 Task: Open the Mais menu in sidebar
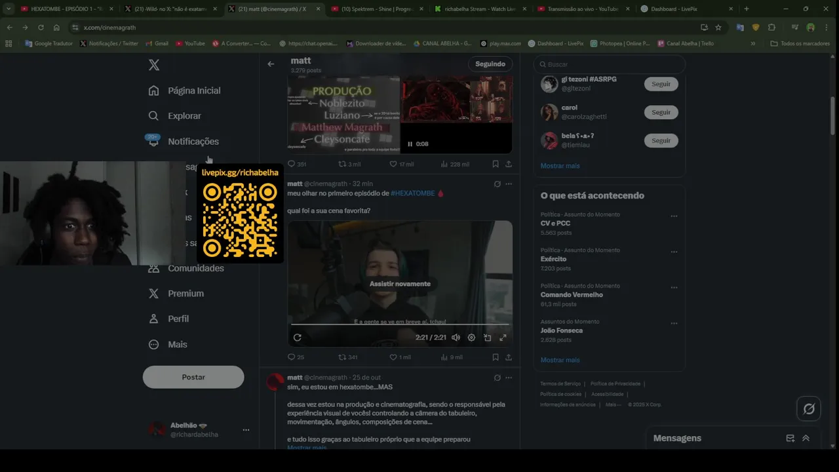point(168,344)
